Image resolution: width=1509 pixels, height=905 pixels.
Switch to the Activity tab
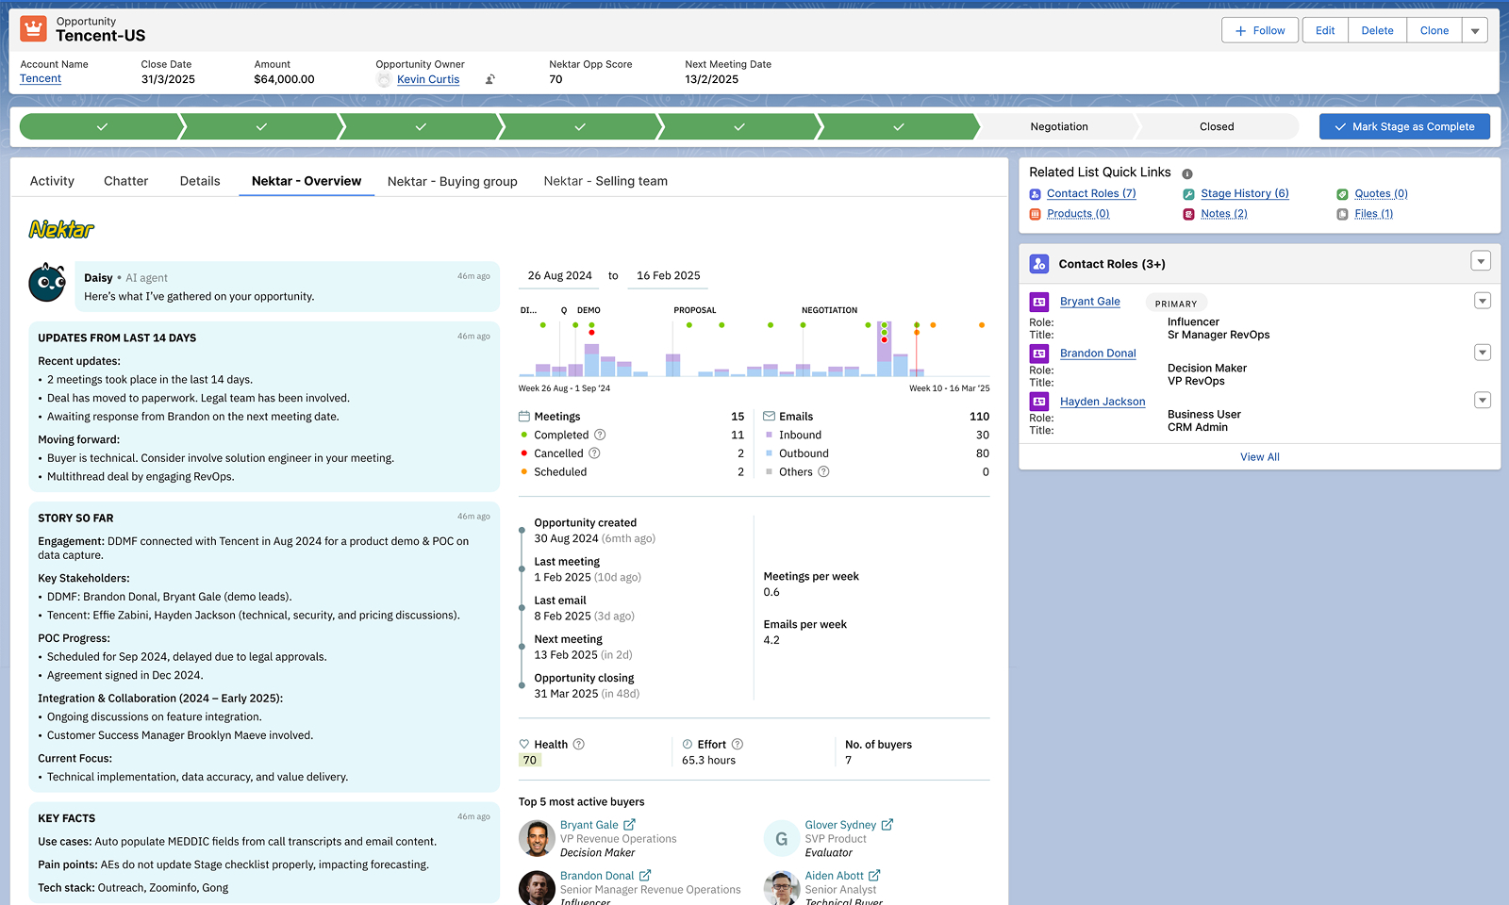coord(52,181)
